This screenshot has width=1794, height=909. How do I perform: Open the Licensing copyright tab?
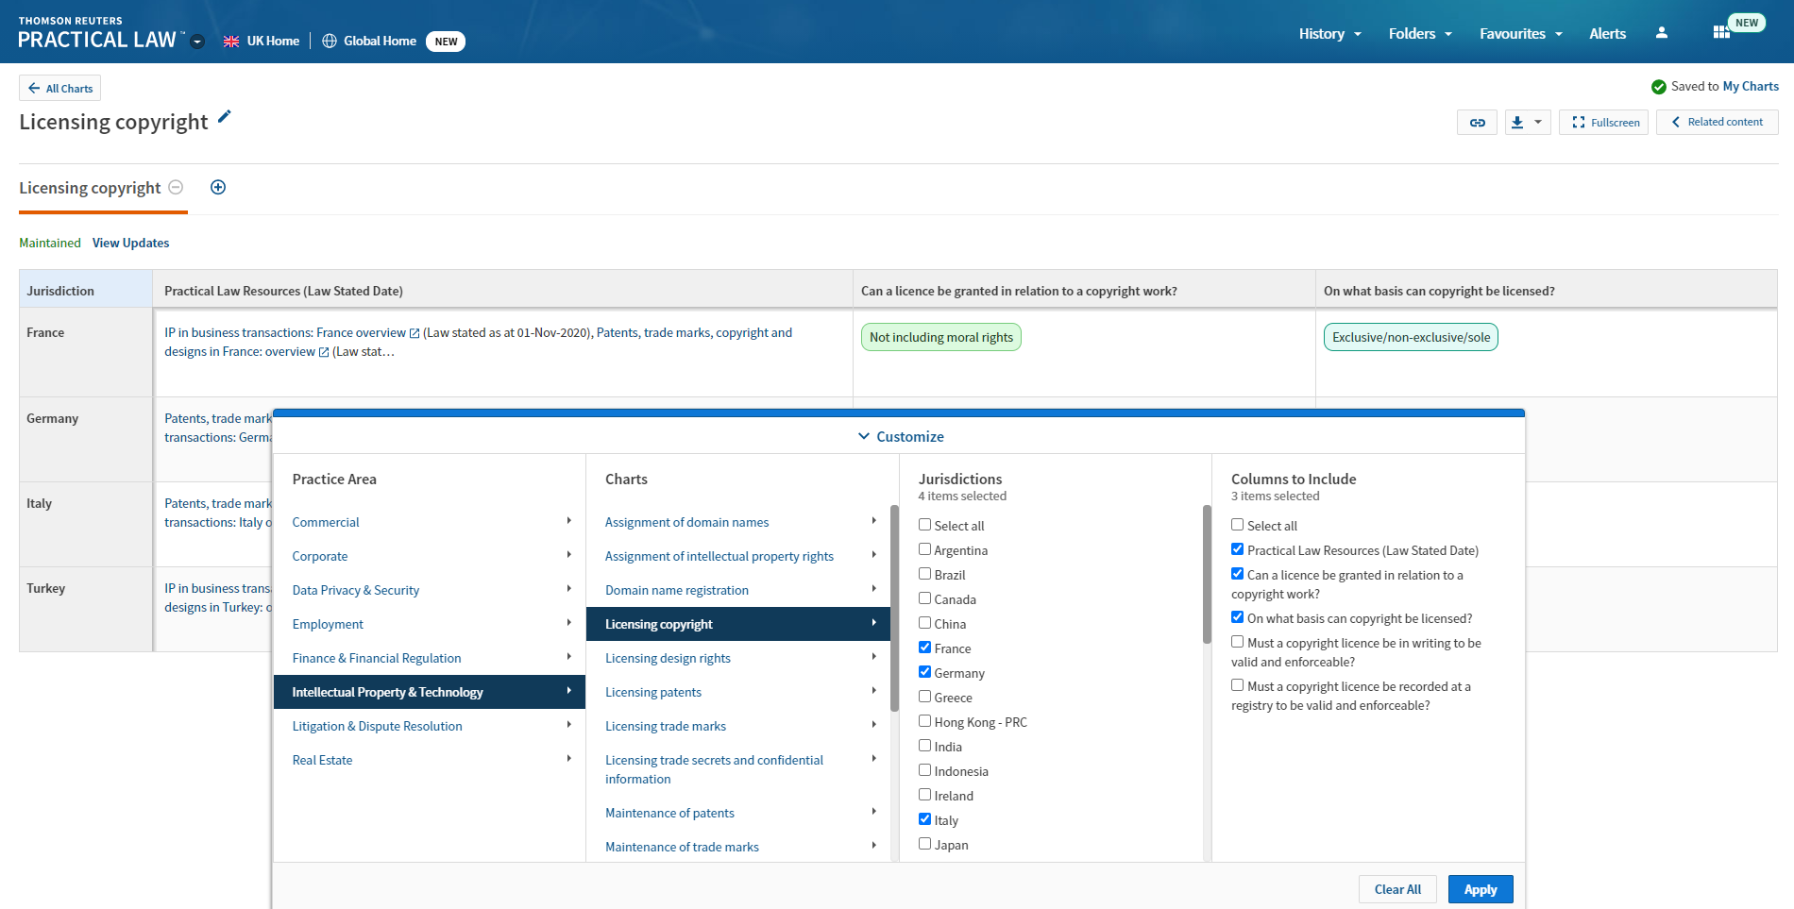pos(90,188)
